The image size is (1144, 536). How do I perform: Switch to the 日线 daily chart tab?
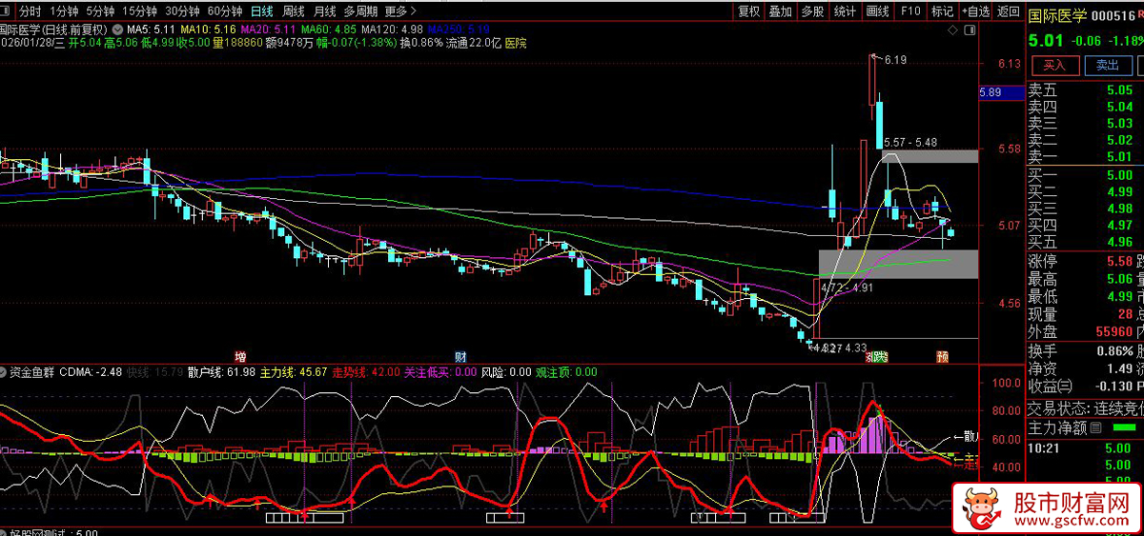click(x=261, y=11)
